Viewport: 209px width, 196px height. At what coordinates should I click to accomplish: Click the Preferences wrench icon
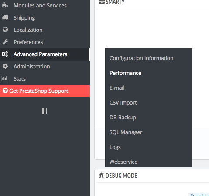point(5,42)
